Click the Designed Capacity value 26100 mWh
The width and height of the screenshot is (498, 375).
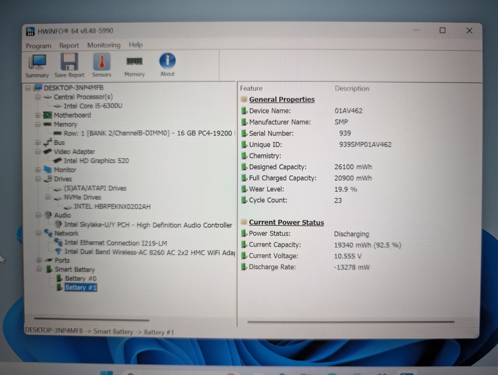353,167
